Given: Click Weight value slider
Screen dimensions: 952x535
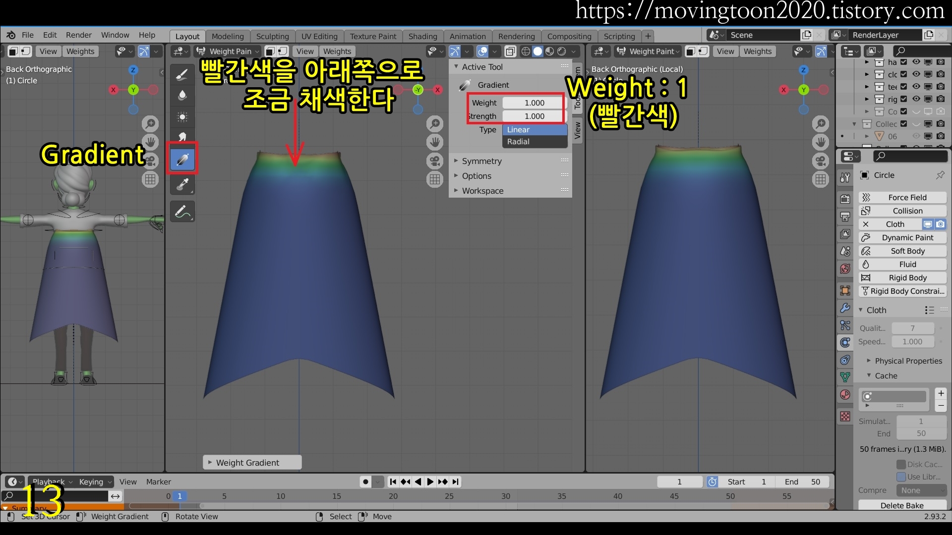Looking at the screenshot, I should [535, 103].
